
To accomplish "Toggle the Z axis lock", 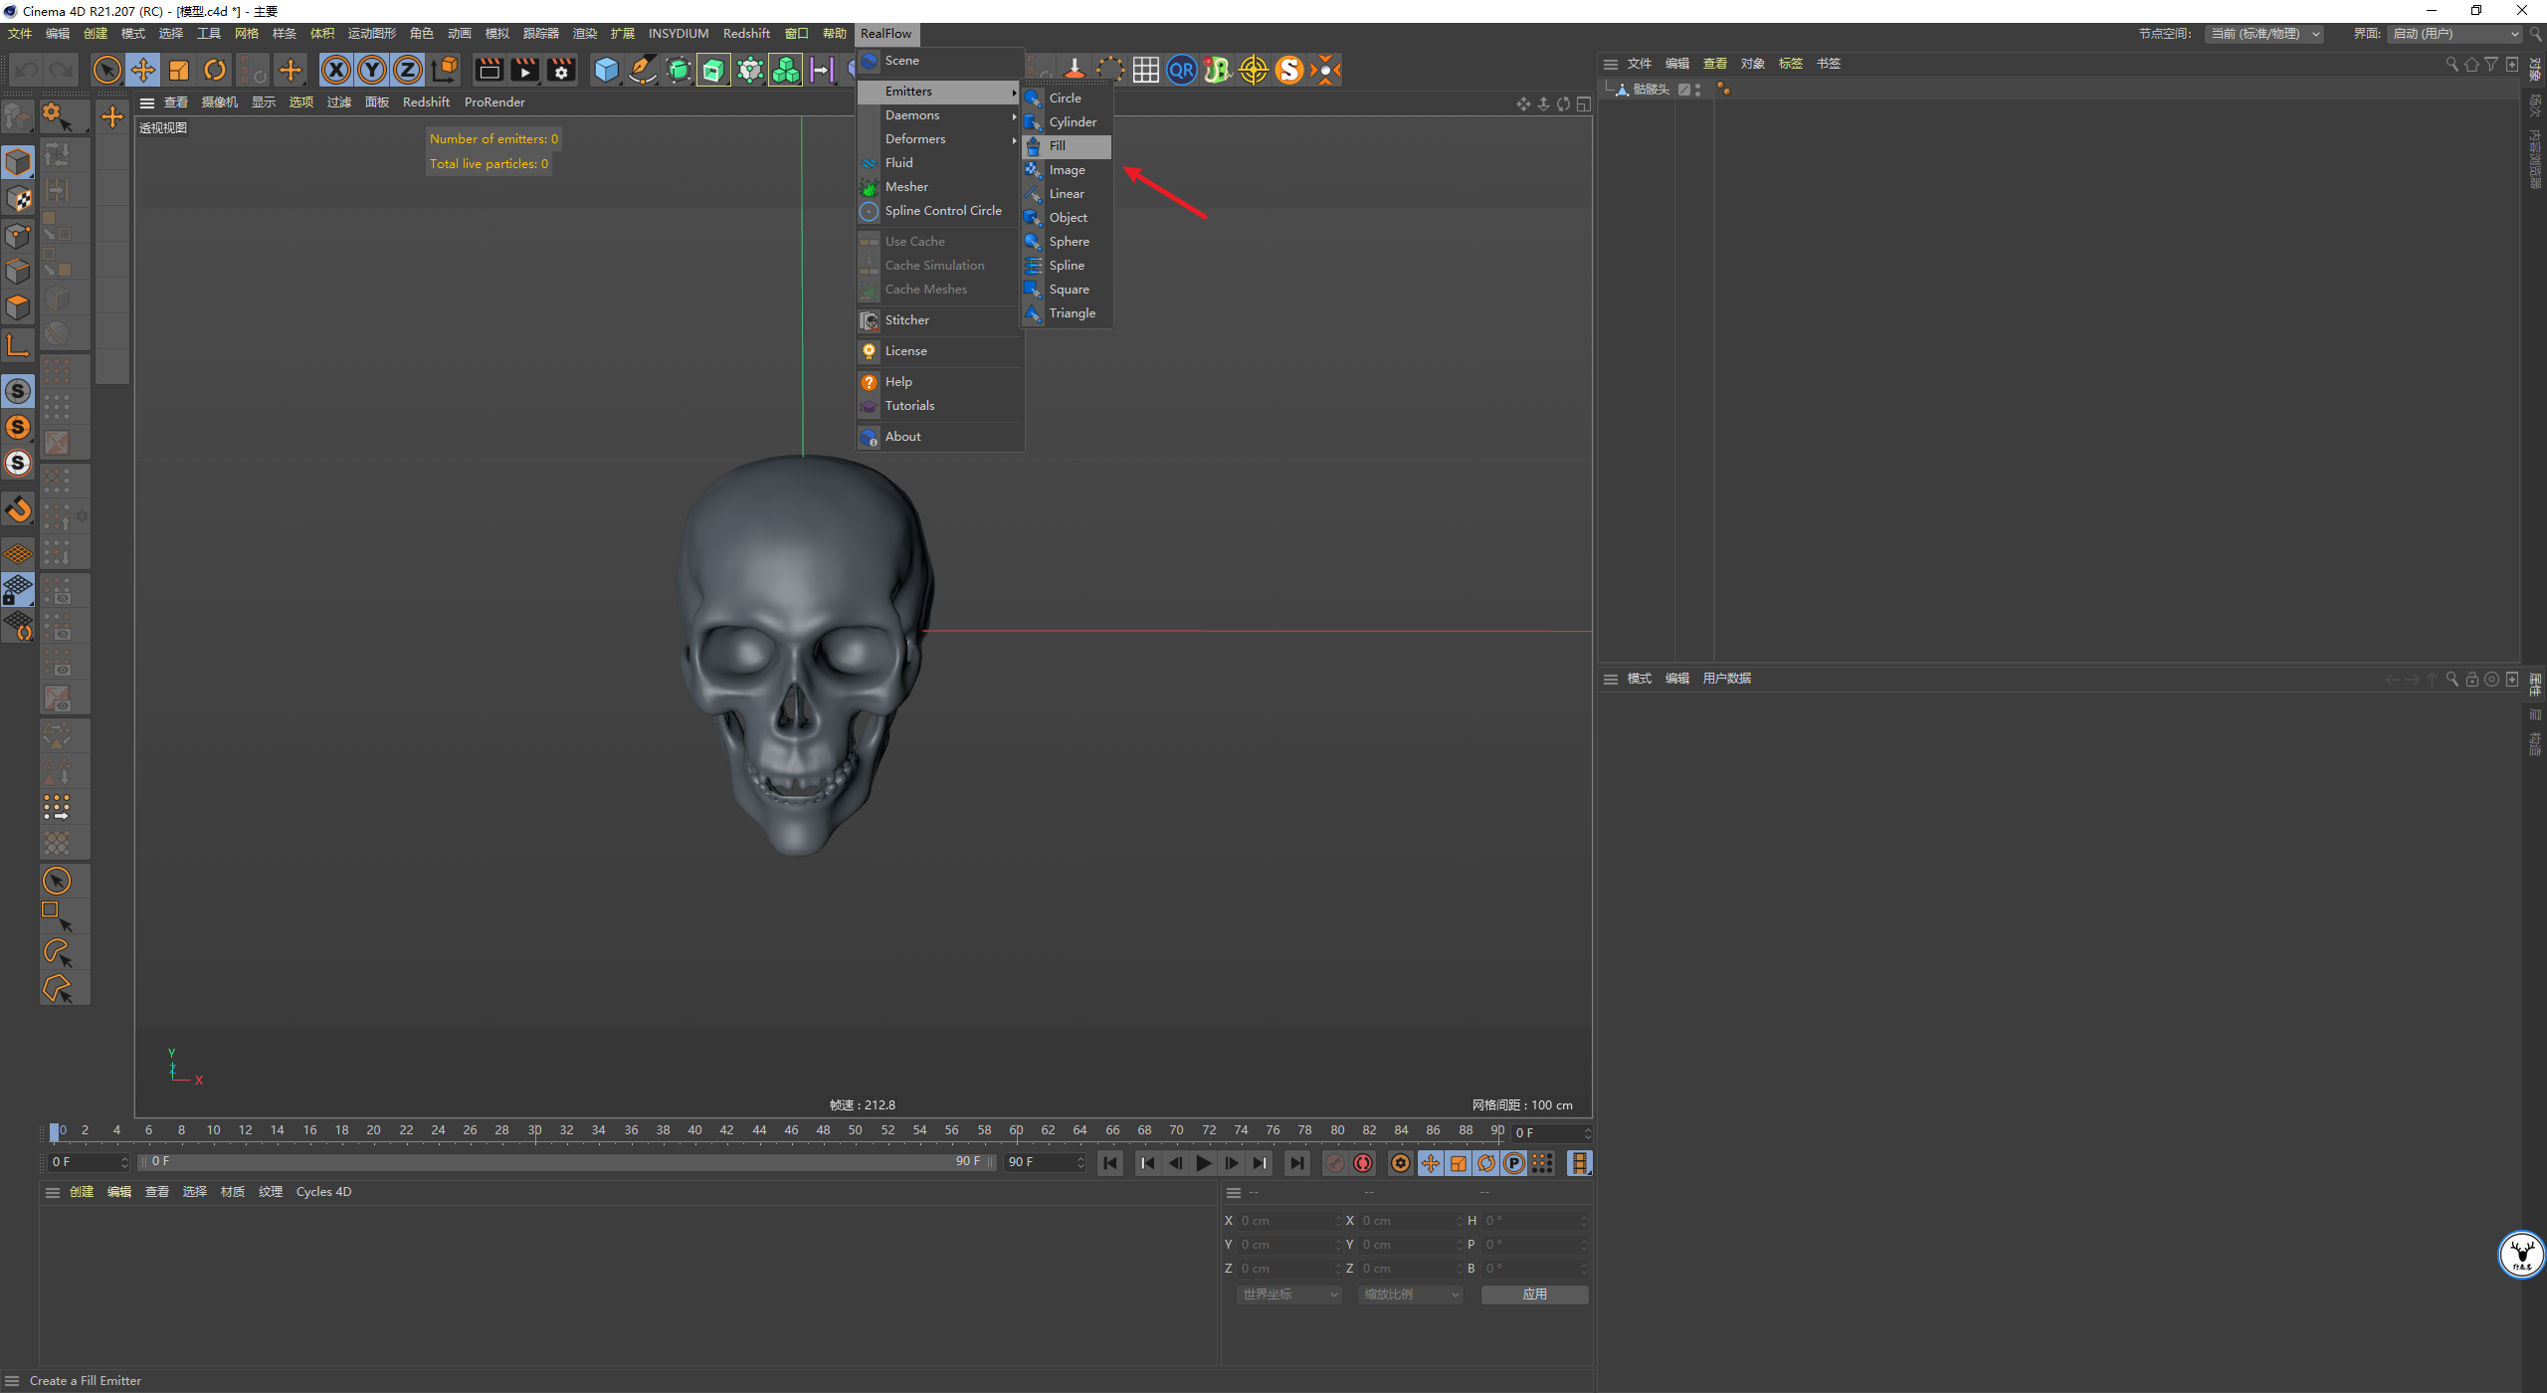I will pyautogui.click(x=408, y=70).
